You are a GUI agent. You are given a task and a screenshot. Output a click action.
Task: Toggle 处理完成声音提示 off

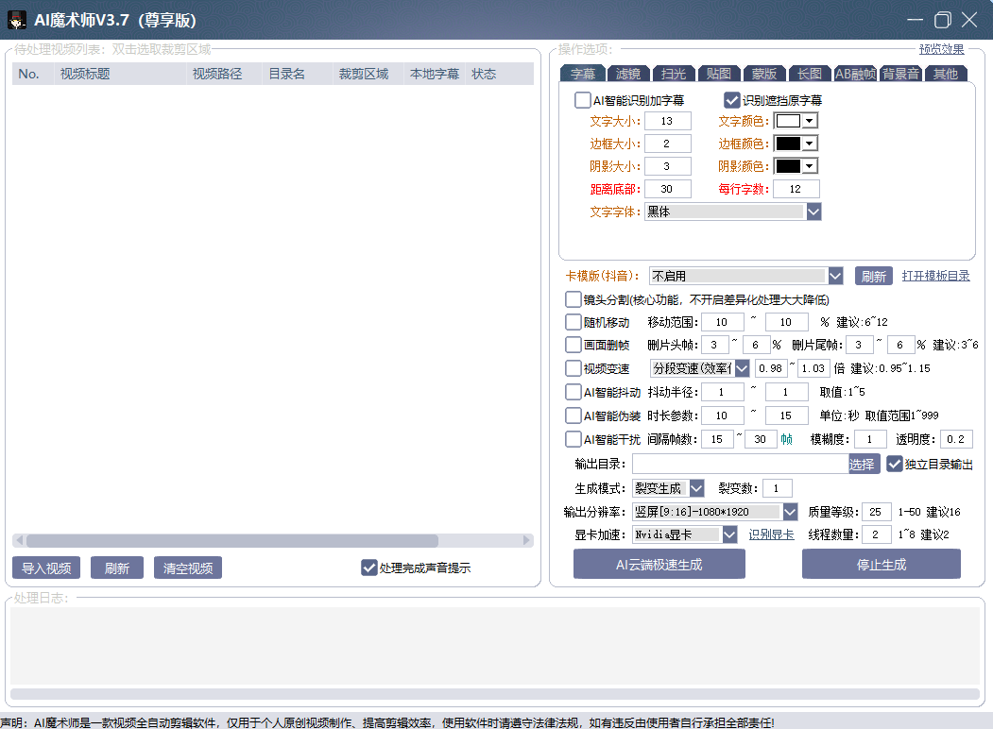coord(368,568)
